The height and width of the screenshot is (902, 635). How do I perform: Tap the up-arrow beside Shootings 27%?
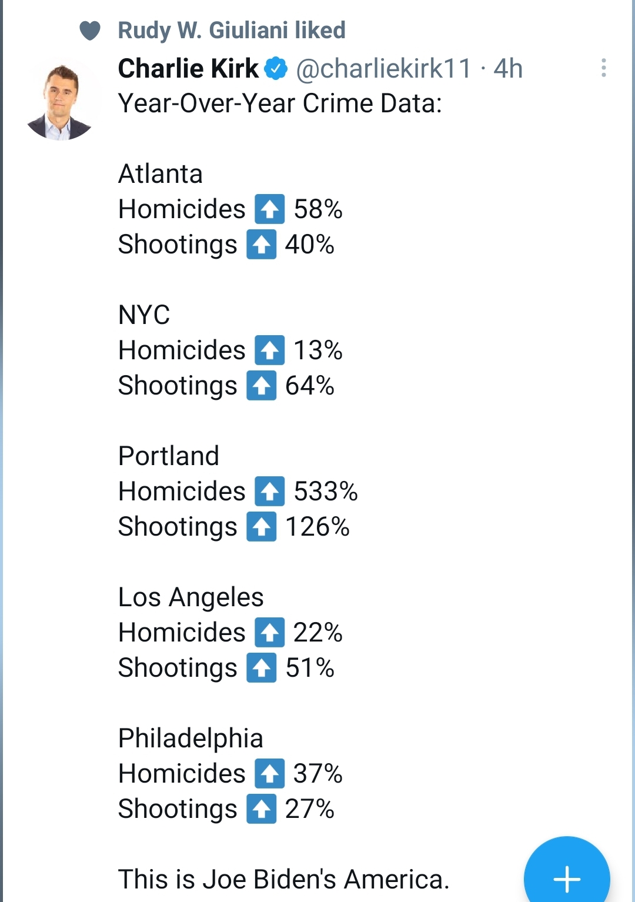tap(262, 809)
